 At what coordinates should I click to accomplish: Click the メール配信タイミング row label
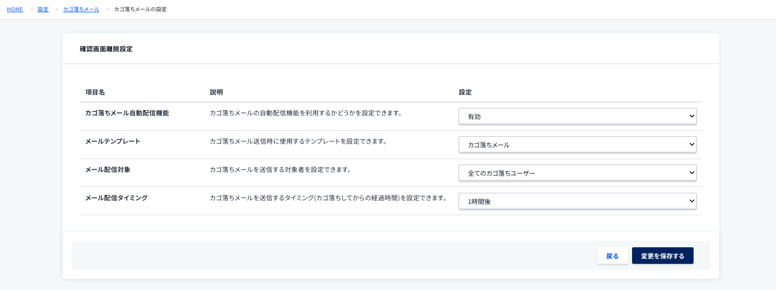(x=116, y=198)
